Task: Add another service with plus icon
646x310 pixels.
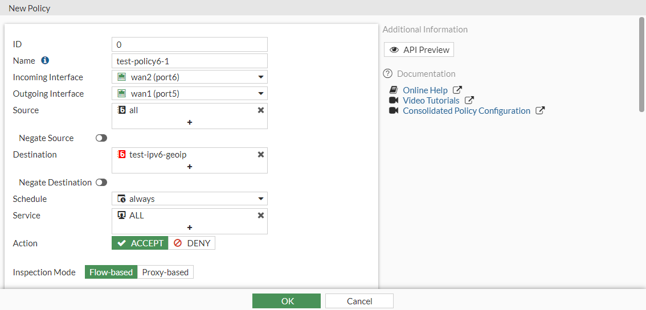Action: 190,228
